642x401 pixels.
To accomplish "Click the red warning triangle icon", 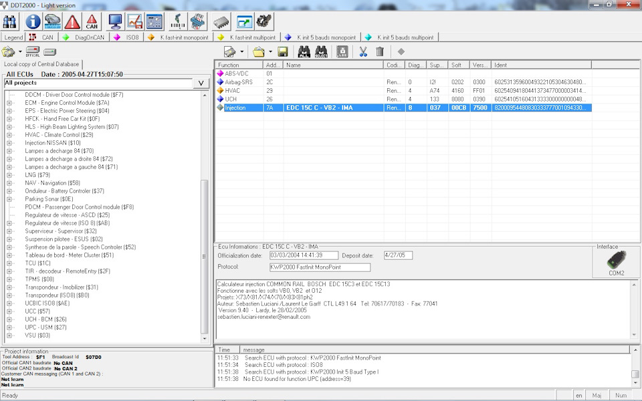I will point(72,21).
